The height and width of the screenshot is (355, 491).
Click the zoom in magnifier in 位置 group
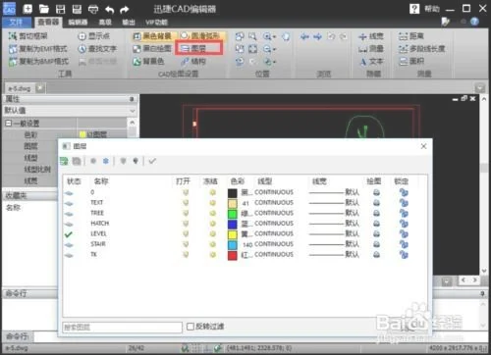pyautogui.click(x=267, y=36)
